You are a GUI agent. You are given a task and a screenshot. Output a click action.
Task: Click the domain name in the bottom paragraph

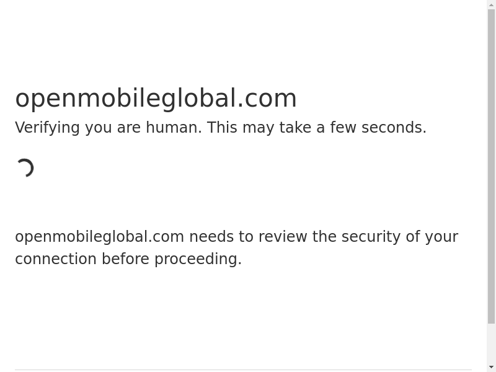[99, 237]
